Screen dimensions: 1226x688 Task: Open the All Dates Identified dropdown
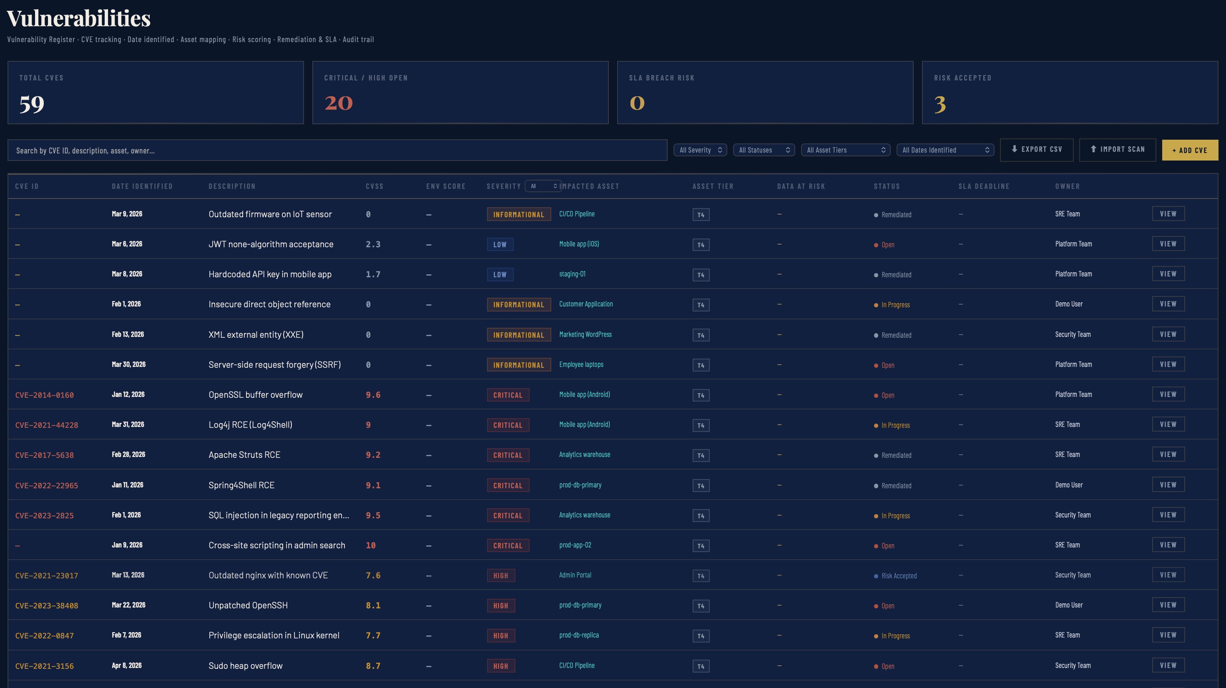945,150
